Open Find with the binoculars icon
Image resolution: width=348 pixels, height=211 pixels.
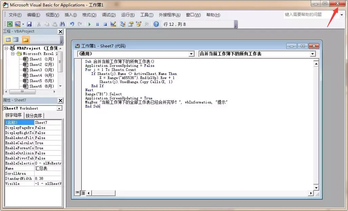62,24
